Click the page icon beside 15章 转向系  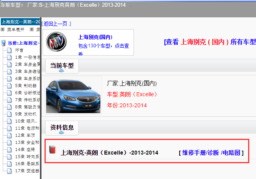9,157
